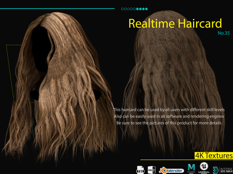233x174 pixels.
Task: Click the Unreal Engine logo
Action: [203, 168]
